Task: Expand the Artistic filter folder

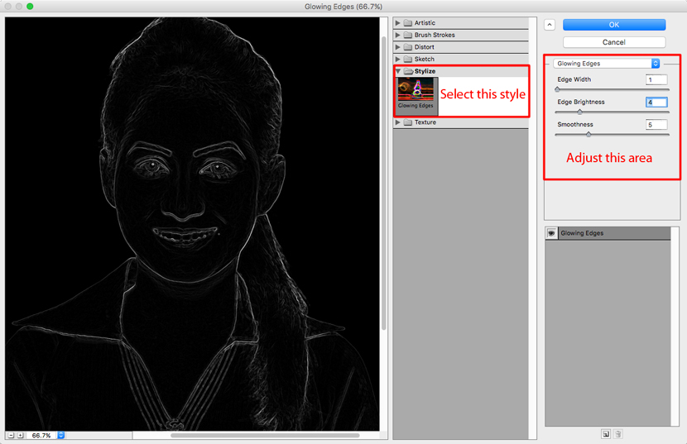Action: pyautogui.click(x=398, y=23)
